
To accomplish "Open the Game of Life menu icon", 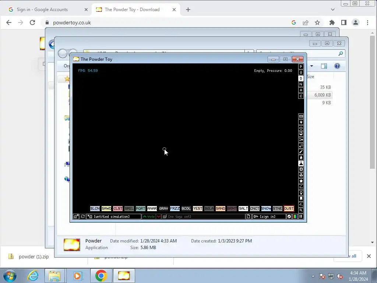I will point(301,187).
